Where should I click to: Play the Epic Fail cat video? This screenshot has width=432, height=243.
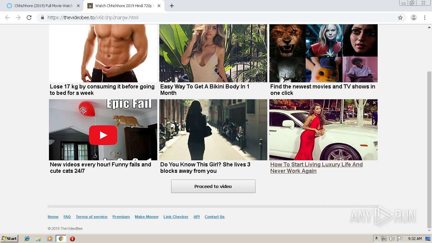[103, 135]
